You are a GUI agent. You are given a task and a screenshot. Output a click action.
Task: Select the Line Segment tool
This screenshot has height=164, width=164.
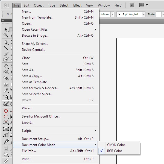pyautogui.click(x=6, y=48)
